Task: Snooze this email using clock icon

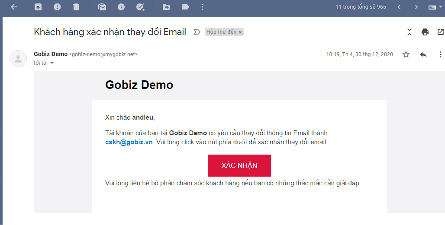Action: pos(121,7)
